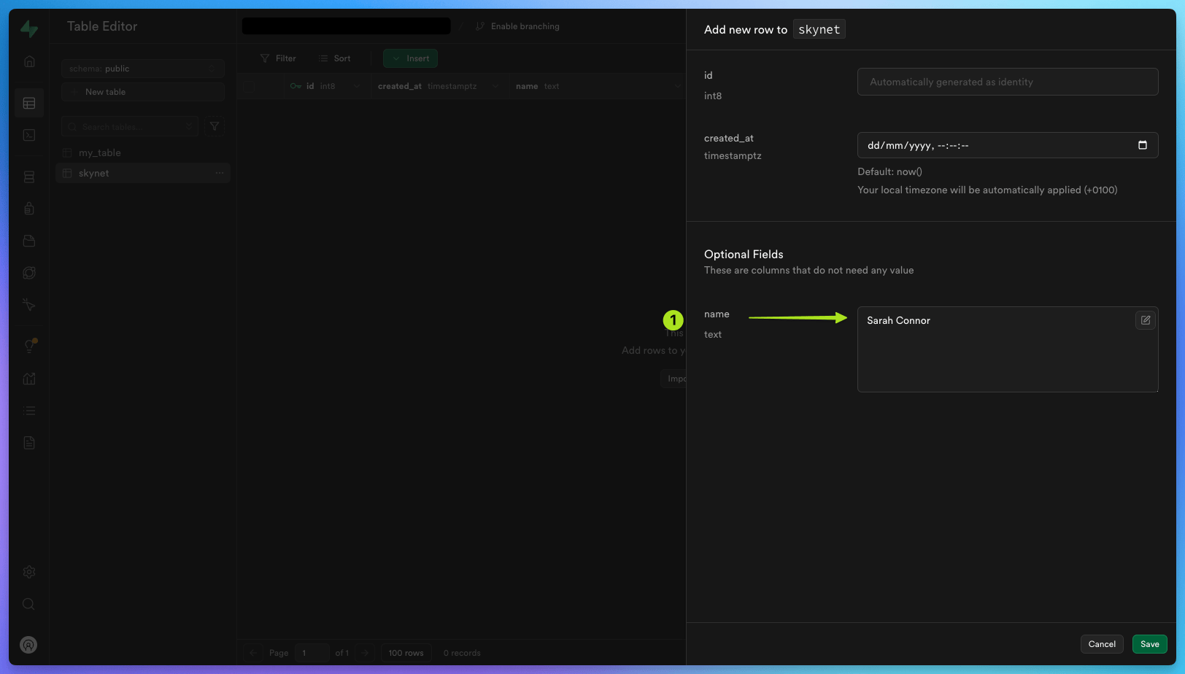Screen dimensions: 1185x674
Task: Open the Home icon in sidebar
Action: [29, 61]
